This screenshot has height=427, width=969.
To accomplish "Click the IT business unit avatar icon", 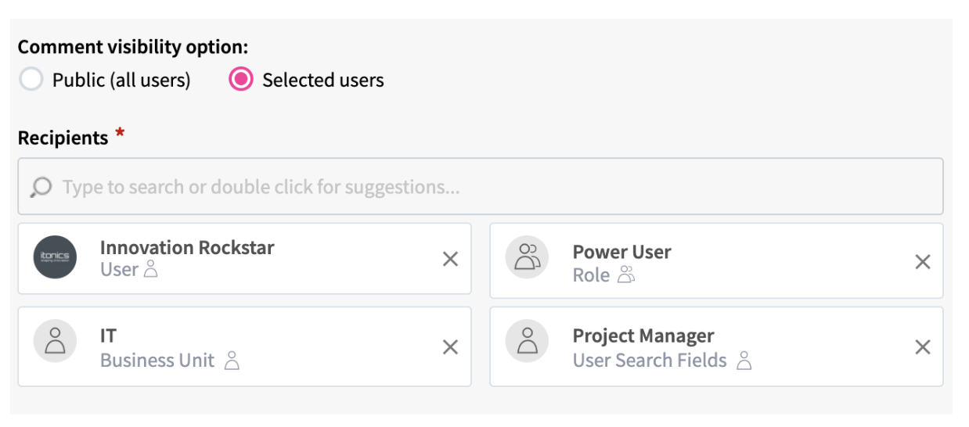I will [56, 341].
